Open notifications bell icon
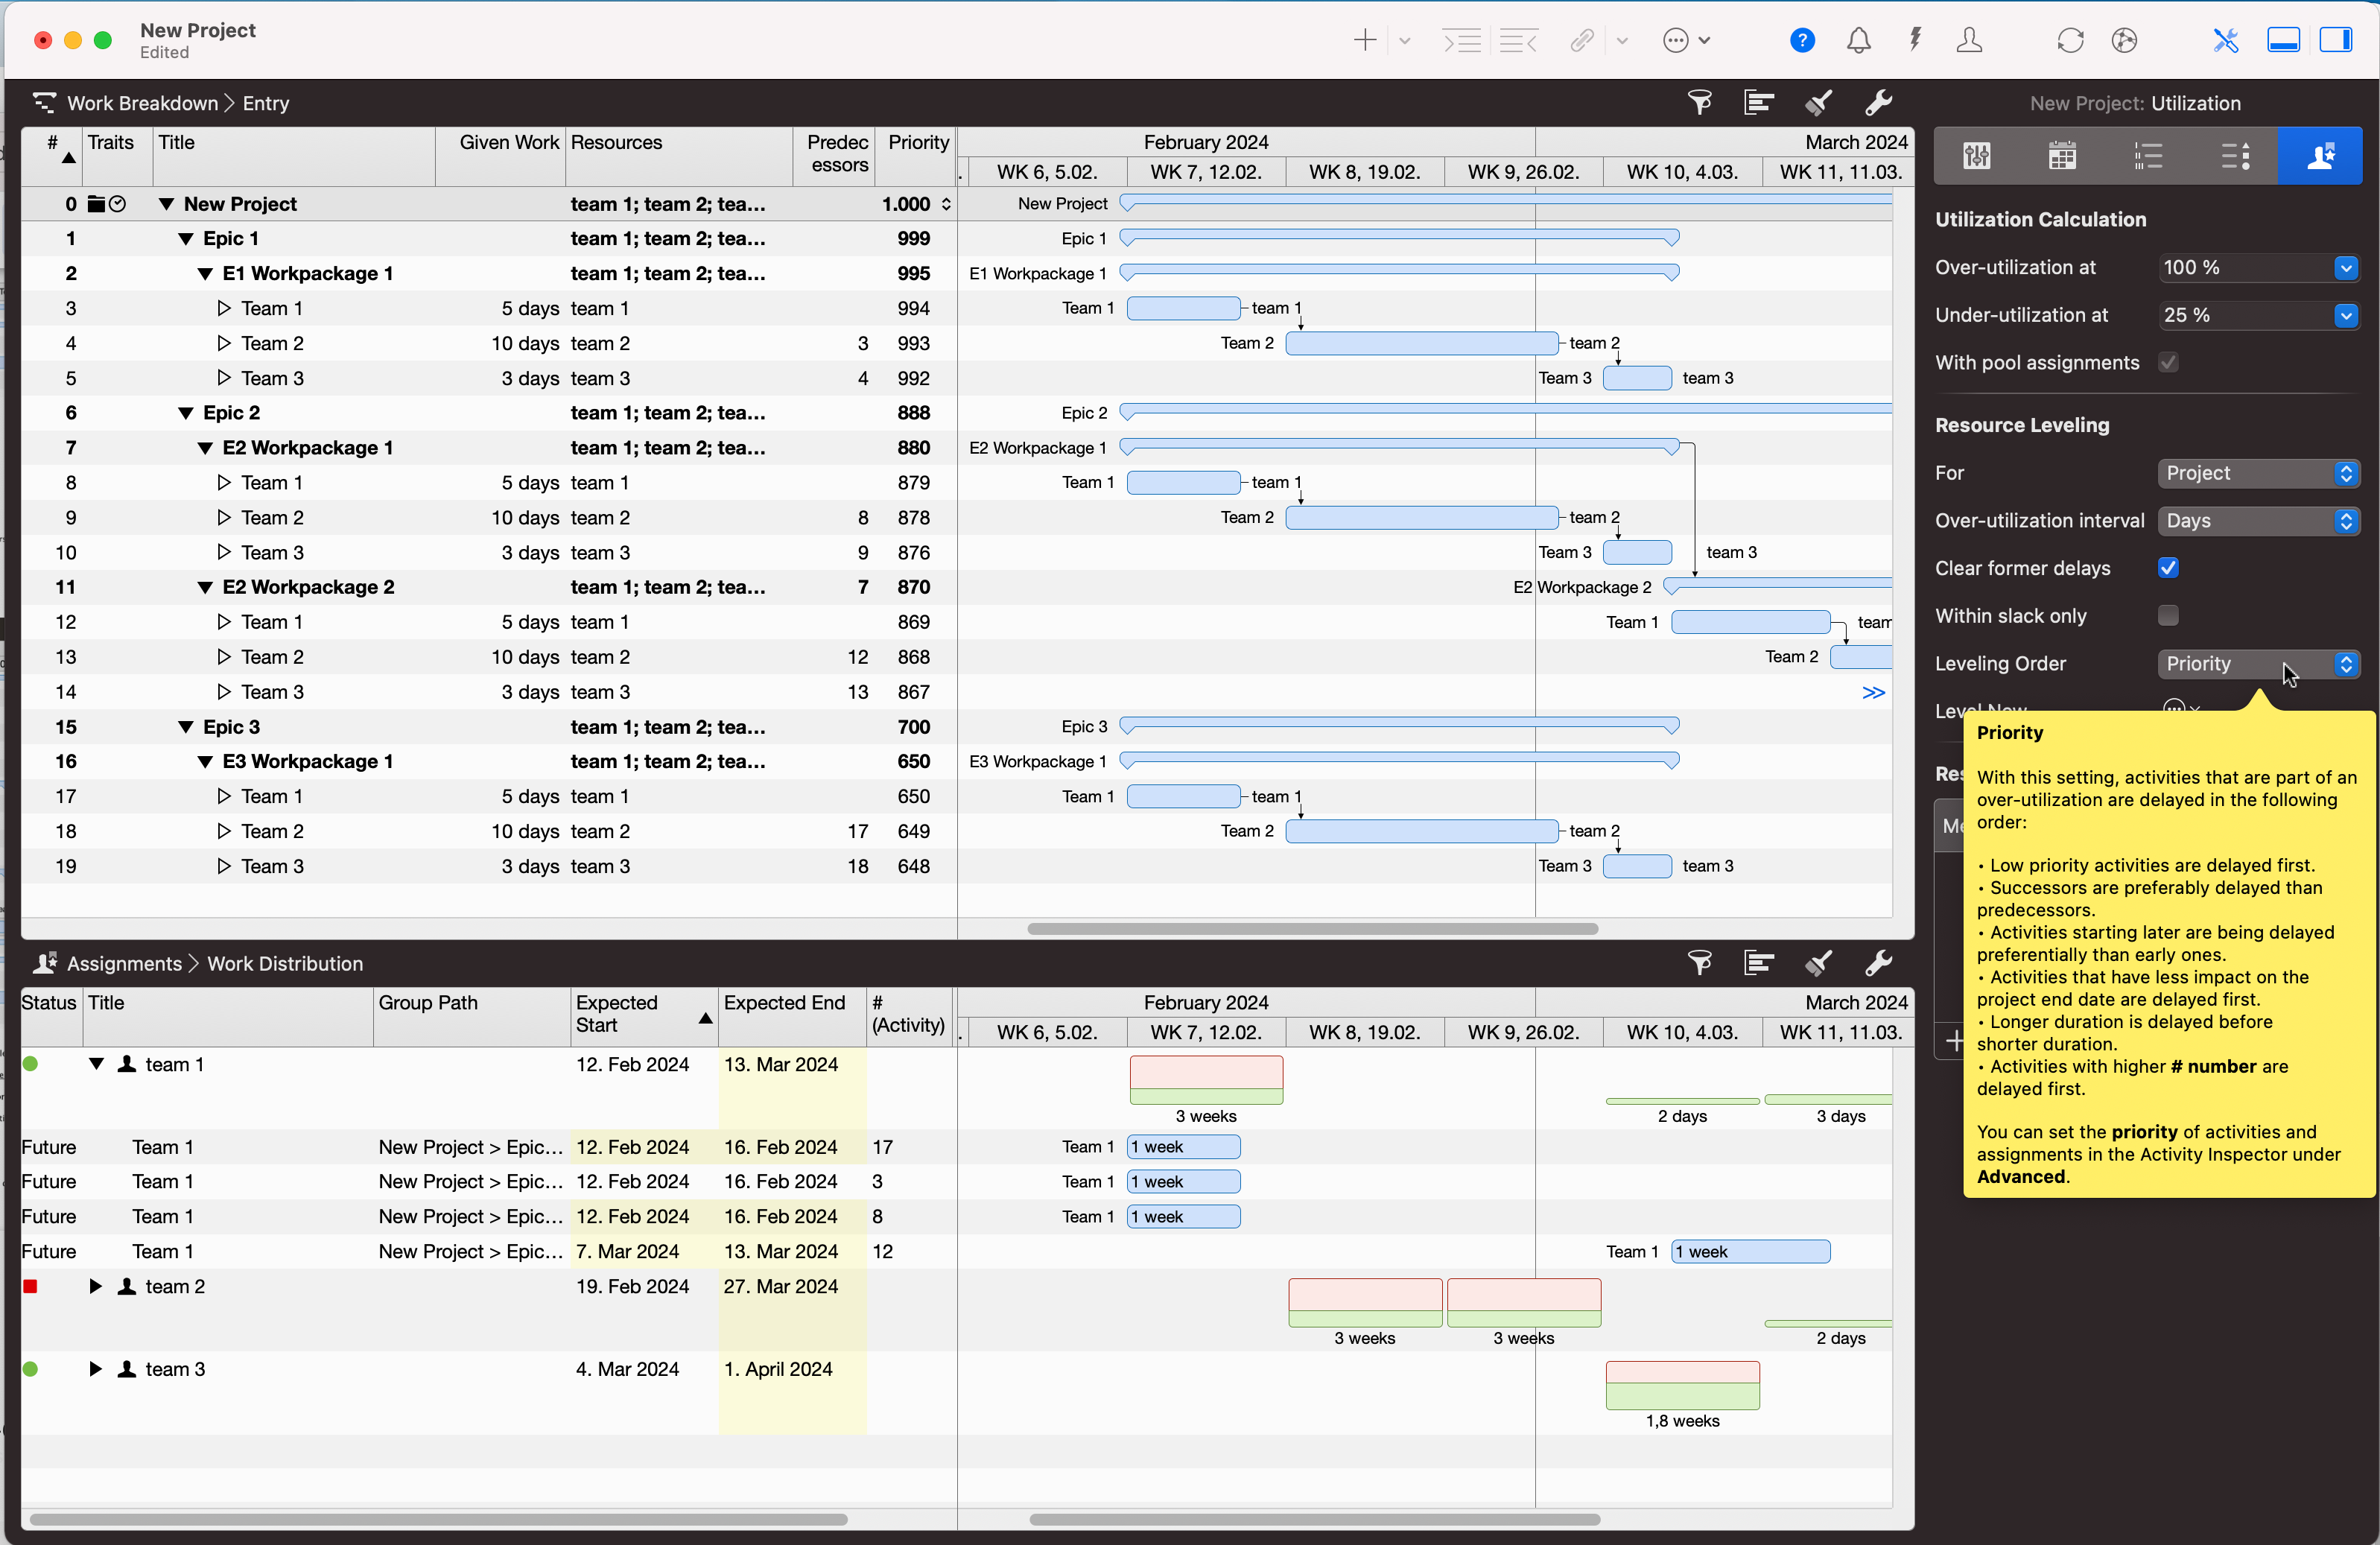This screenshot has width=2380, height=1545. tap(1858, 40)
